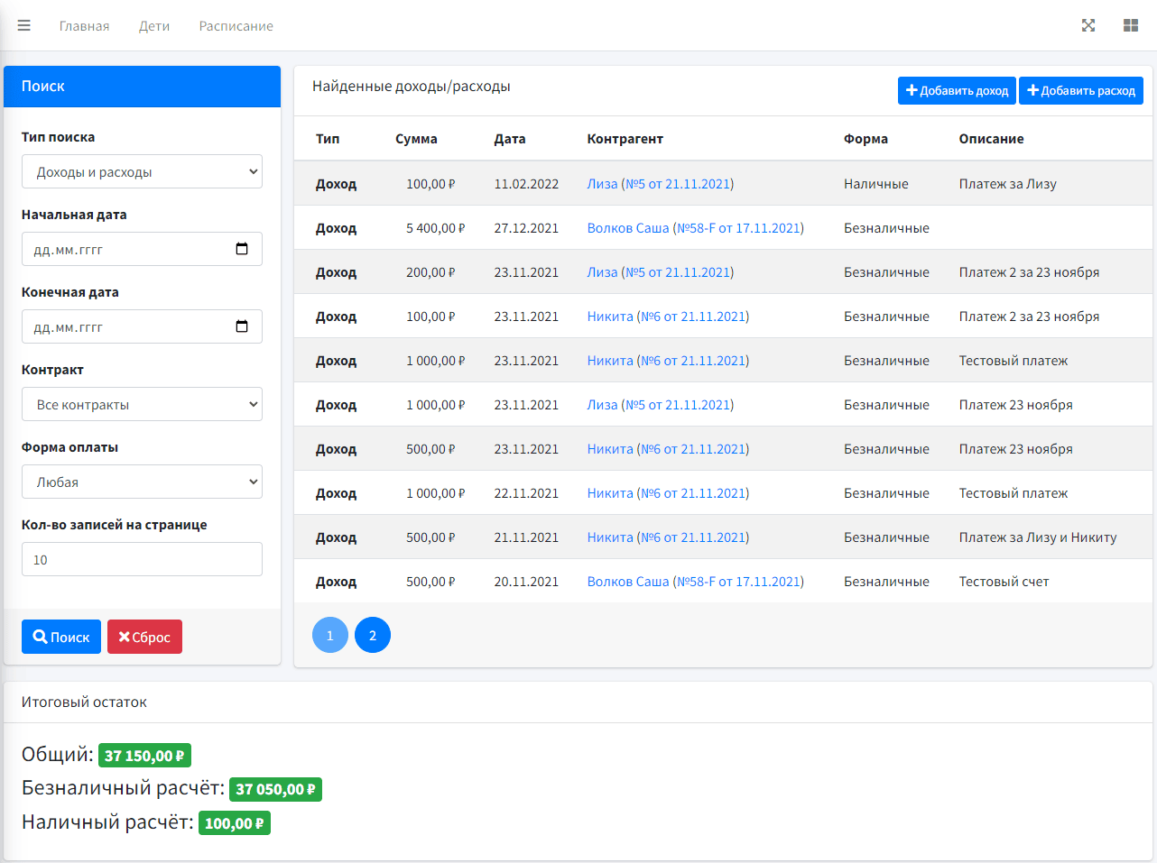Go to page 2 of results
The width and height of the screenshot is (1157, 863).
(373, 636)
